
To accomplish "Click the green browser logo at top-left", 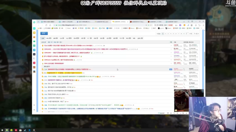I will (x=34, y=22).
